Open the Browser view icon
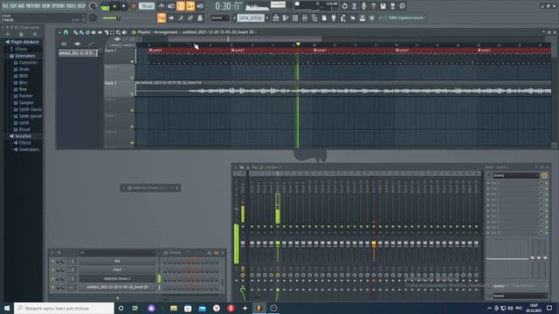Viewport: 559px width, 314px height. 314,17
